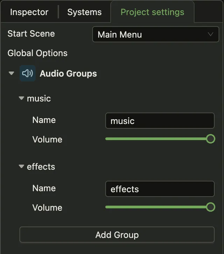
Task: Edit the effects group Name field
Action: (x=160, y=189)
